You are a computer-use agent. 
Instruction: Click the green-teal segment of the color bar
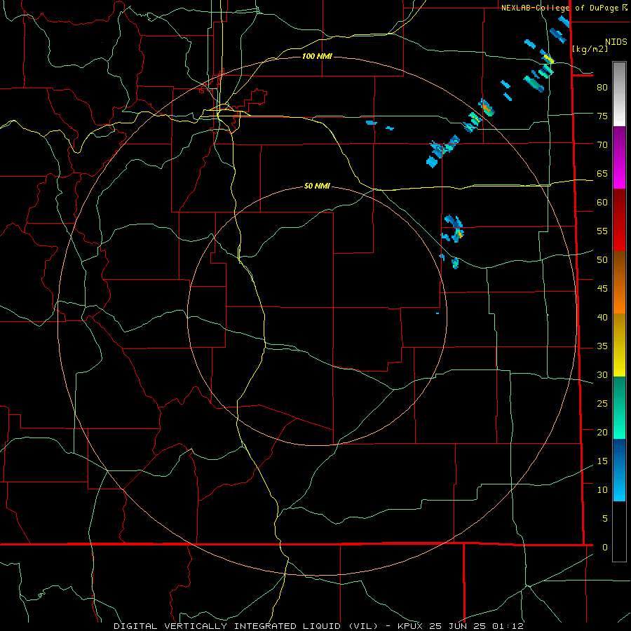tap(619, 407)
